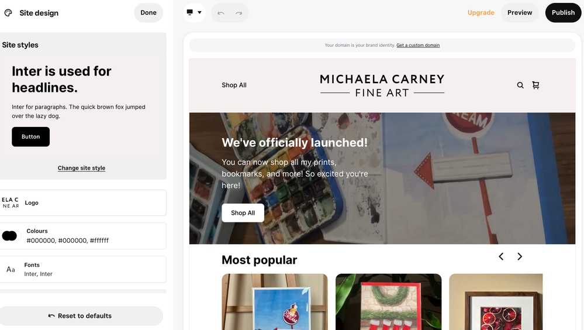Click the Upgrade link

481,13
